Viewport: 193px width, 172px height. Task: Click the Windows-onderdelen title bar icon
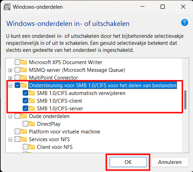(7, 7)
